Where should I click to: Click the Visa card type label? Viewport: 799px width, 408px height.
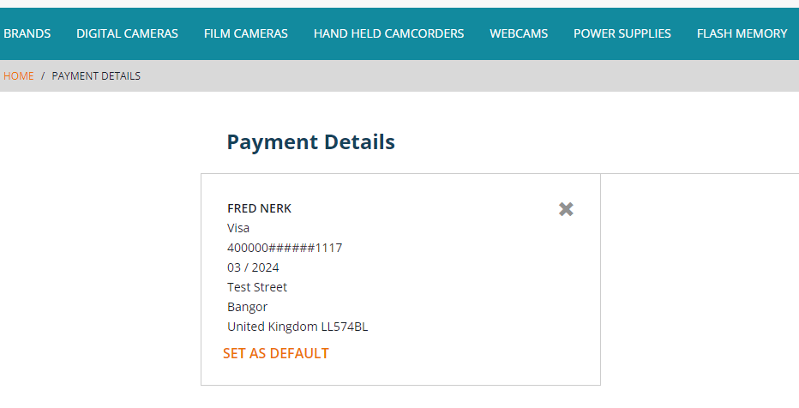[x=238, y=228]
